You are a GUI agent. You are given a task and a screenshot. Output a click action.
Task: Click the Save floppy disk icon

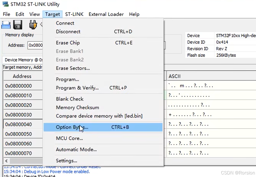pos(18,25)
